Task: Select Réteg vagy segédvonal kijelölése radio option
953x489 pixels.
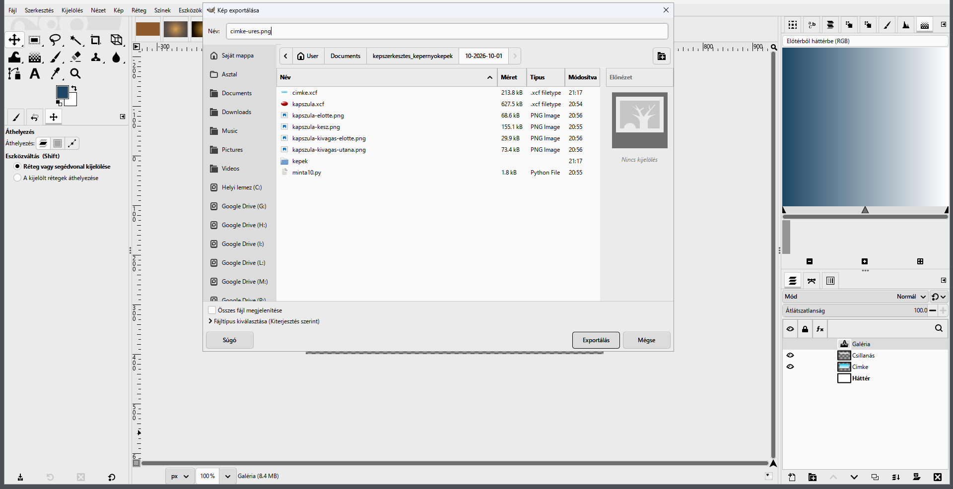Action: click(x=17, y=167)
